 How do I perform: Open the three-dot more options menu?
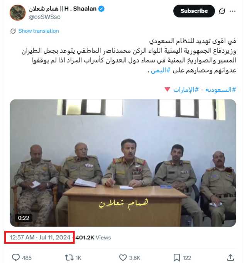[233, 11]
